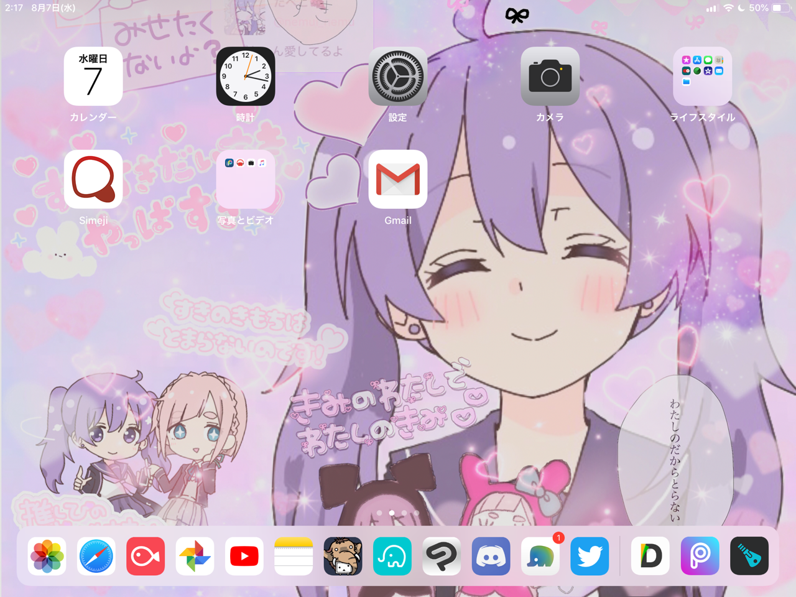Open the Documents D icon in dock

(650, 556)
